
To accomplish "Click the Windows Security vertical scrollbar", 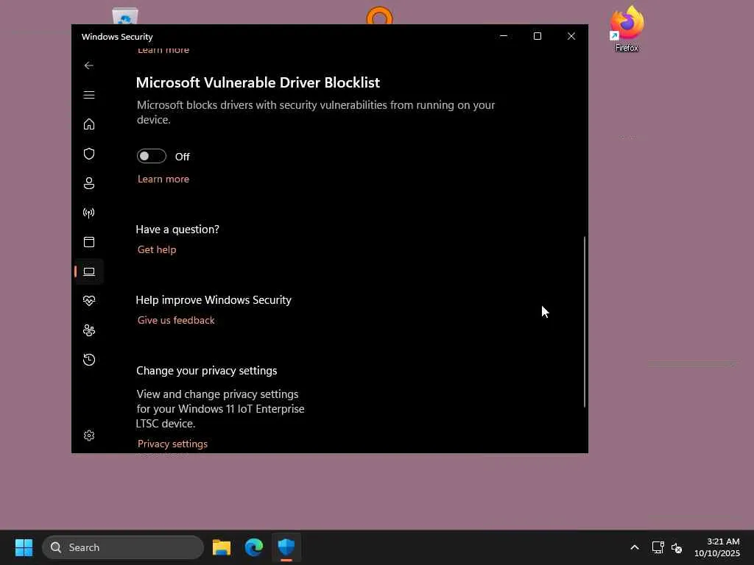I will click(x=585, y=322).
